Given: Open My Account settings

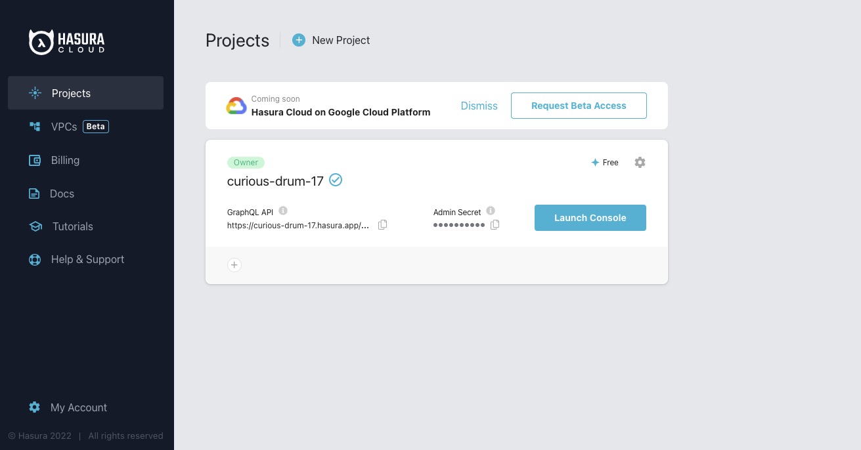Looking at the screenshot, I should pos(78,407).
